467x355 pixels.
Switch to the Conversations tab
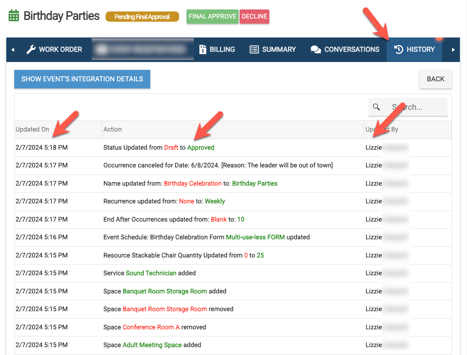click(345, 49)
